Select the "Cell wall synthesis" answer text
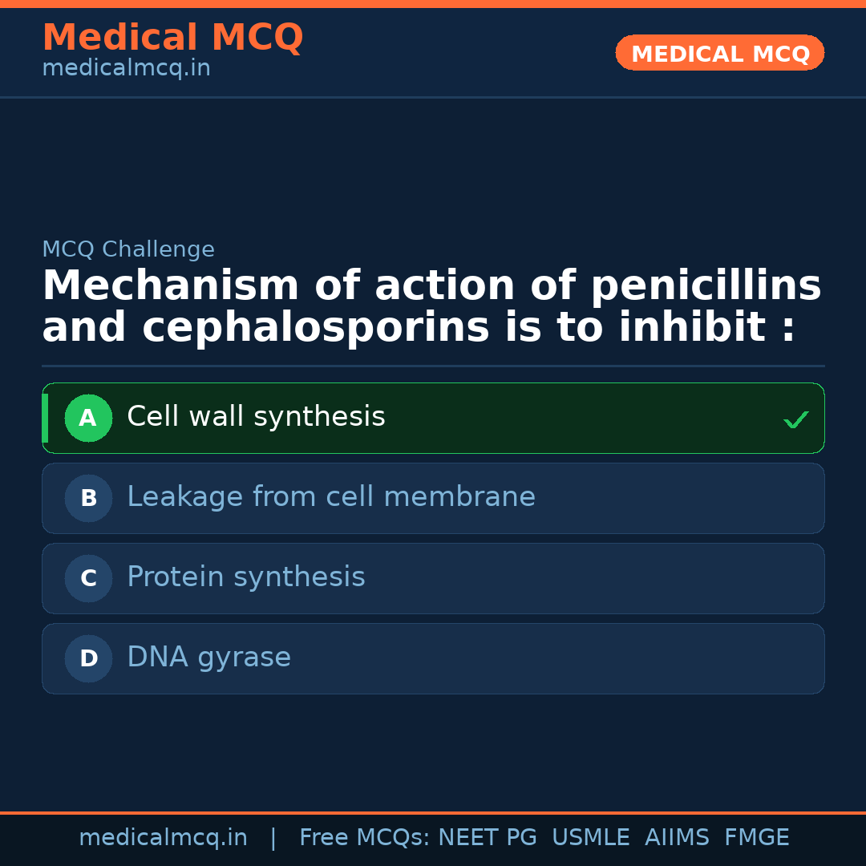Screen dimensions: 866x866 (256, 417)
